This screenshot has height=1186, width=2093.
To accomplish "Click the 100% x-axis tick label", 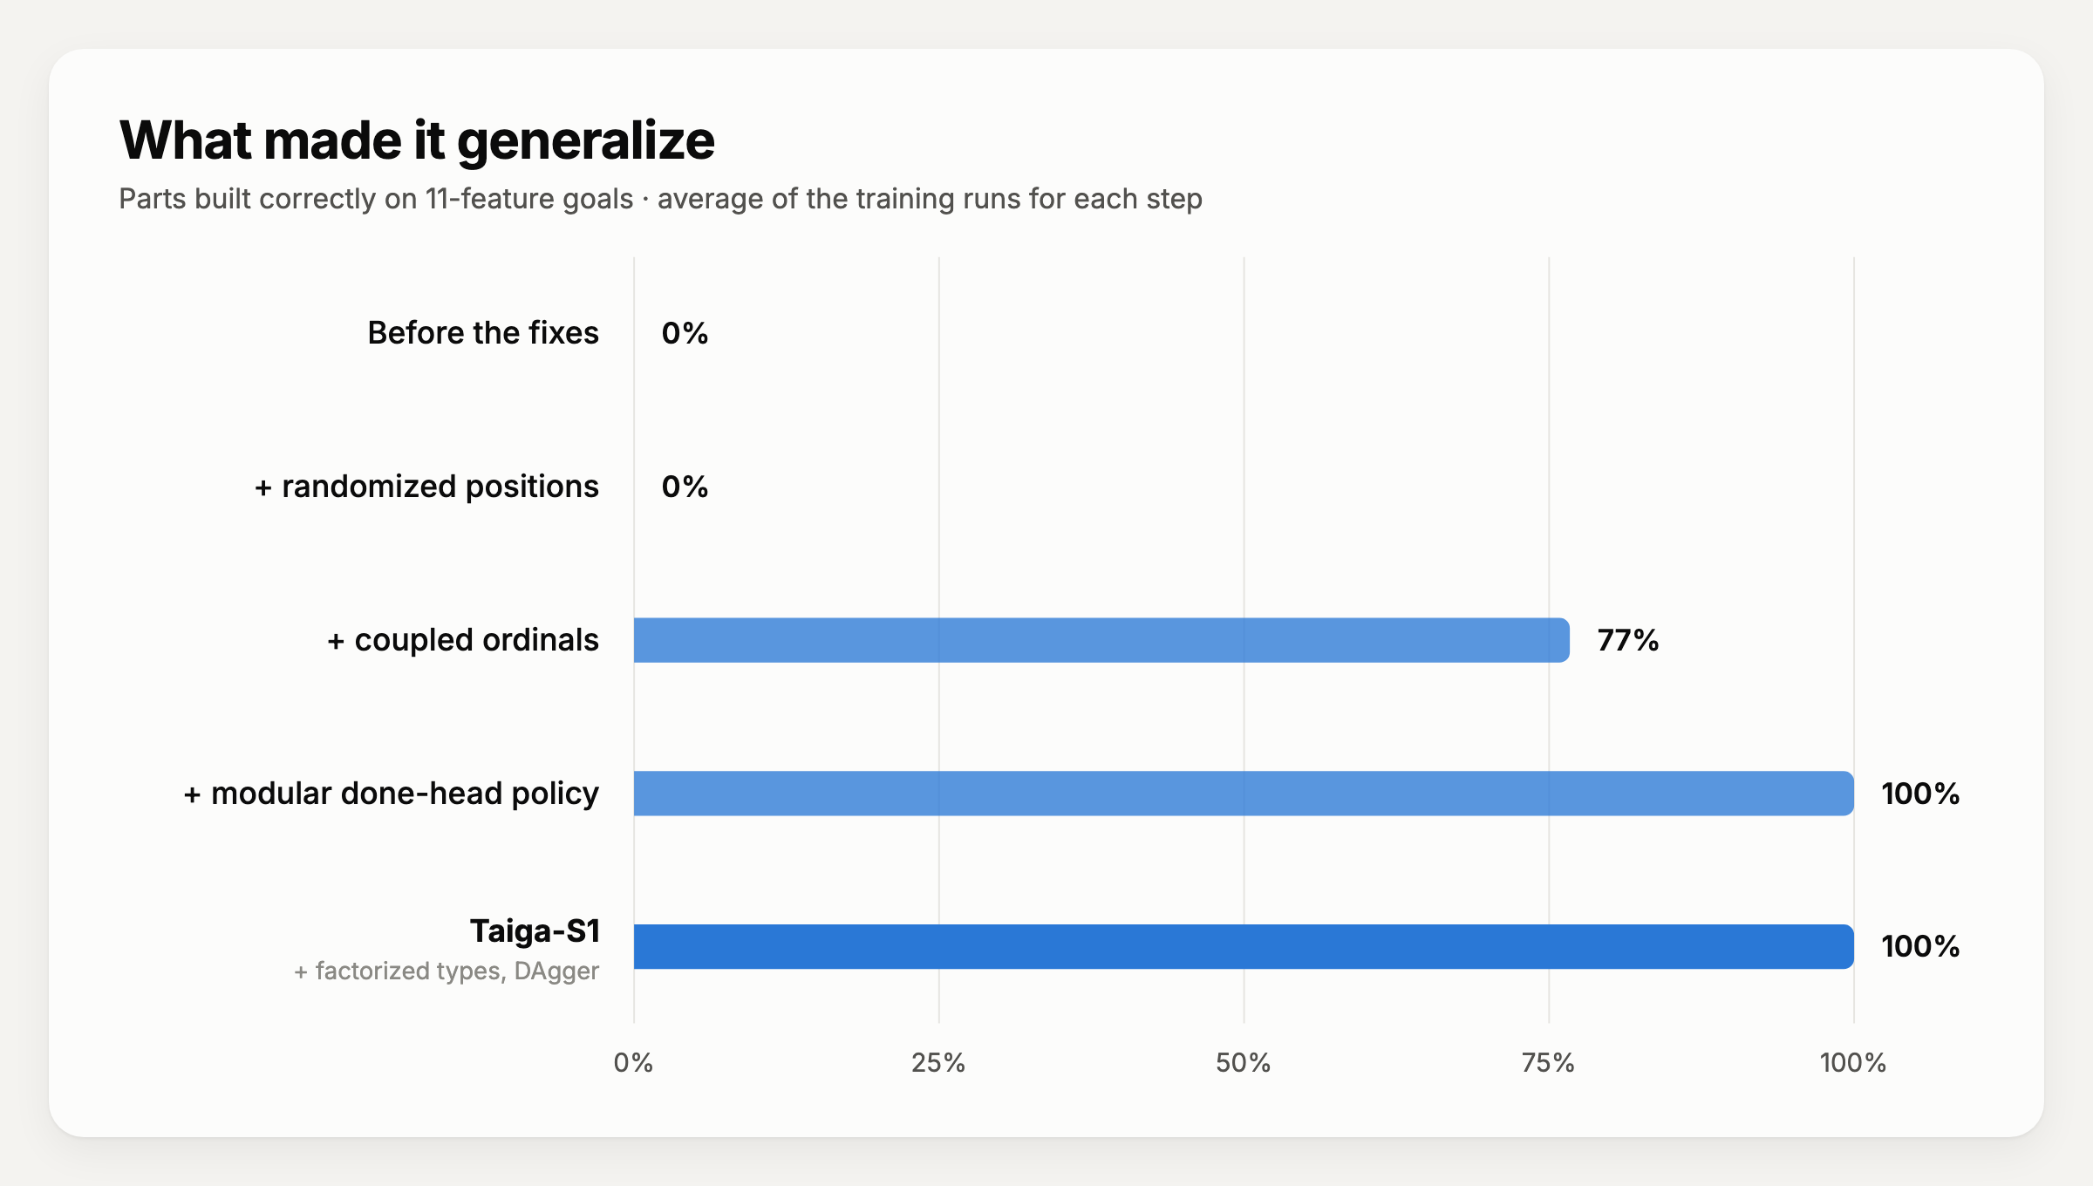I will (x=1853, y=1062).
